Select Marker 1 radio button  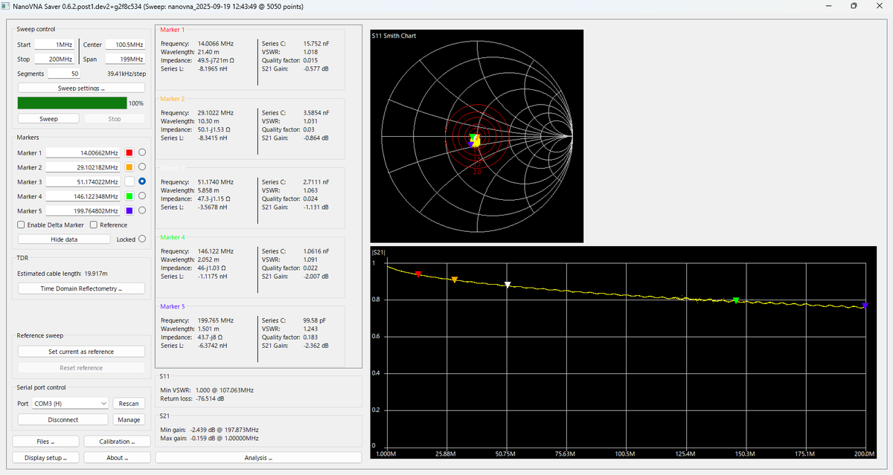point(142,152)
